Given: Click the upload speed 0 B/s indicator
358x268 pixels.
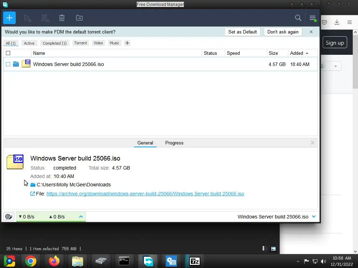Looking at the screenshot, I should click(x=57, y=217).
